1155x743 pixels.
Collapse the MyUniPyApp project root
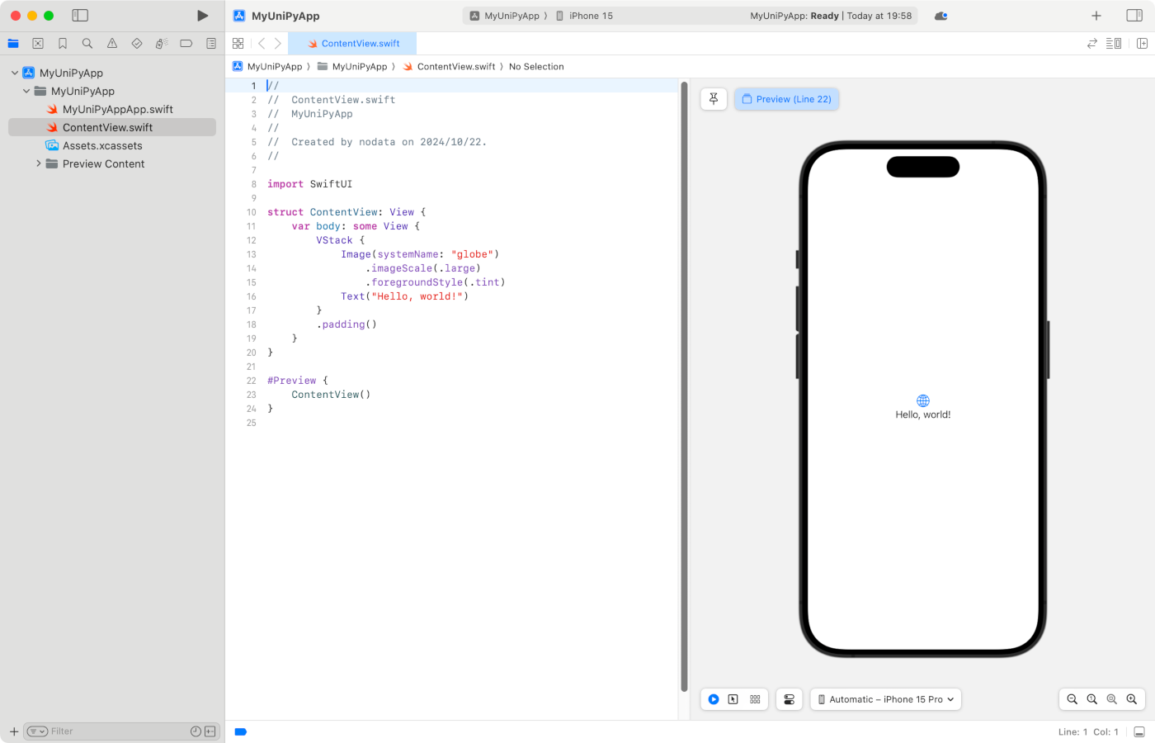[x=15, y=73]
